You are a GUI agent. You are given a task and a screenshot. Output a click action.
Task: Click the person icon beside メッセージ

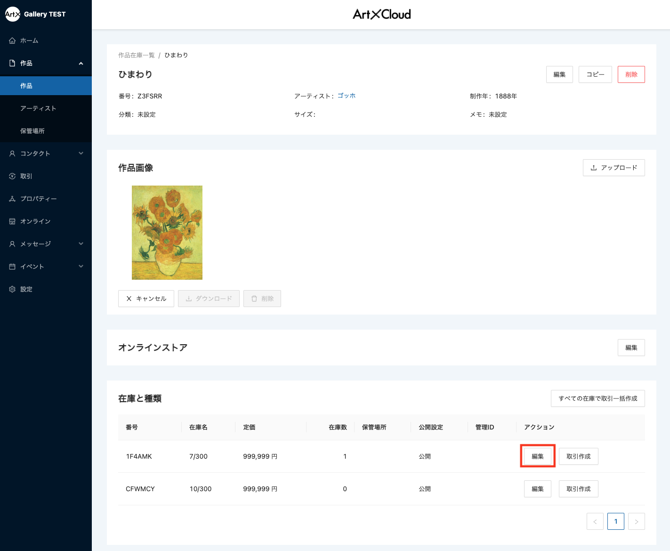click(x=12, y=244)
